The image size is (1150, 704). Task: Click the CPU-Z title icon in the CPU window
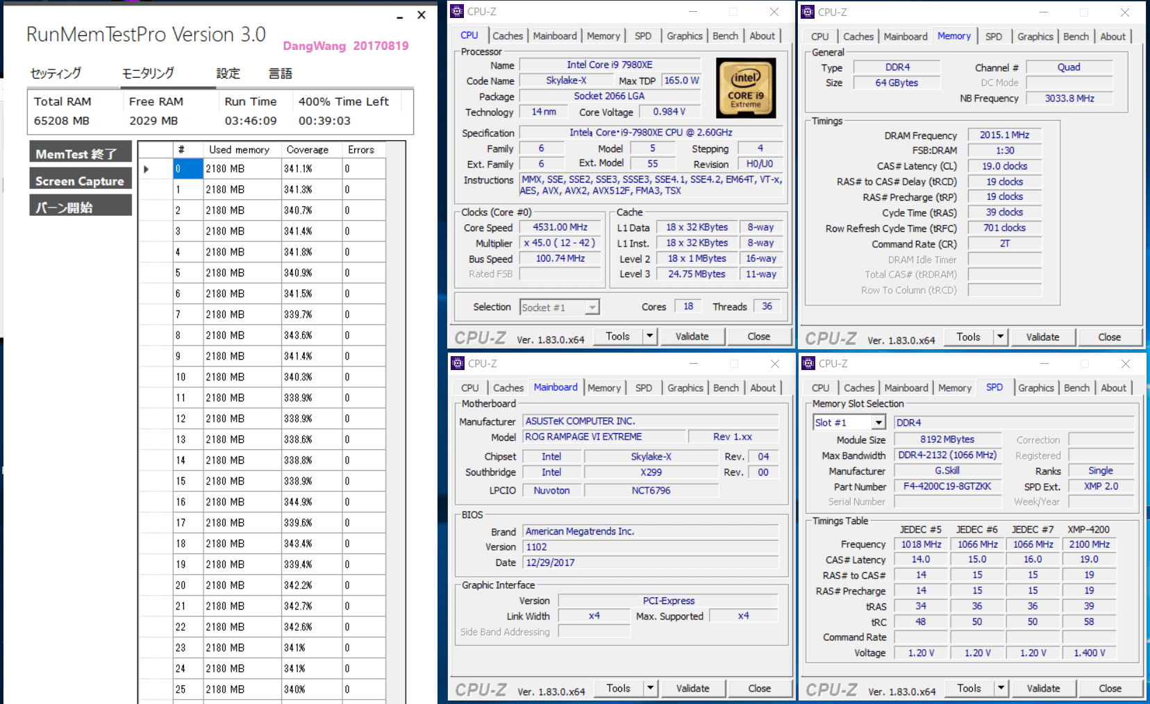point(457,11)
